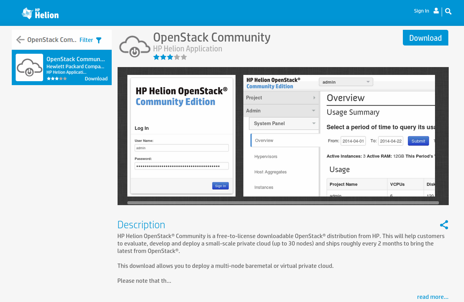Click the OpenStack Community title
Viewport: 464px width, 302px height.
coord(212,38)
